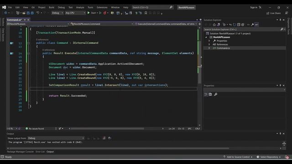
Task: Toggle auto-hide pin on Solution Explorer
Action: (x=280, y=20)
